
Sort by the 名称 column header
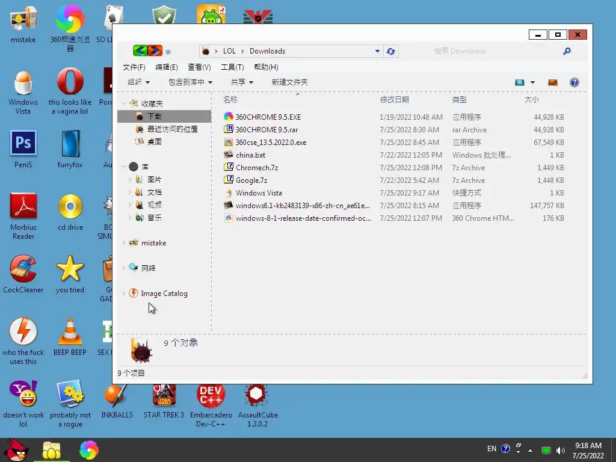(230, 99)
